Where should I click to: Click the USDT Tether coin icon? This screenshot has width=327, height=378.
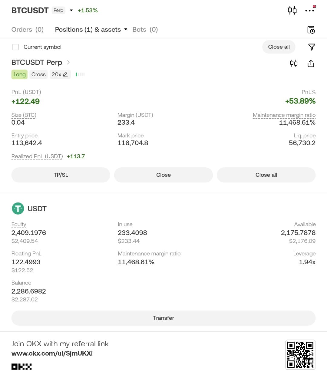point(18,209)
